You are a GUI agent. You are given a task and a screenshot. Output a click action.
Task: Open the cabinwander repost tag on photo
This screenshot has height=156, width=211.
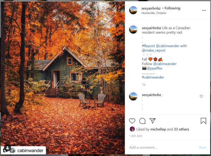coord(28,150)
